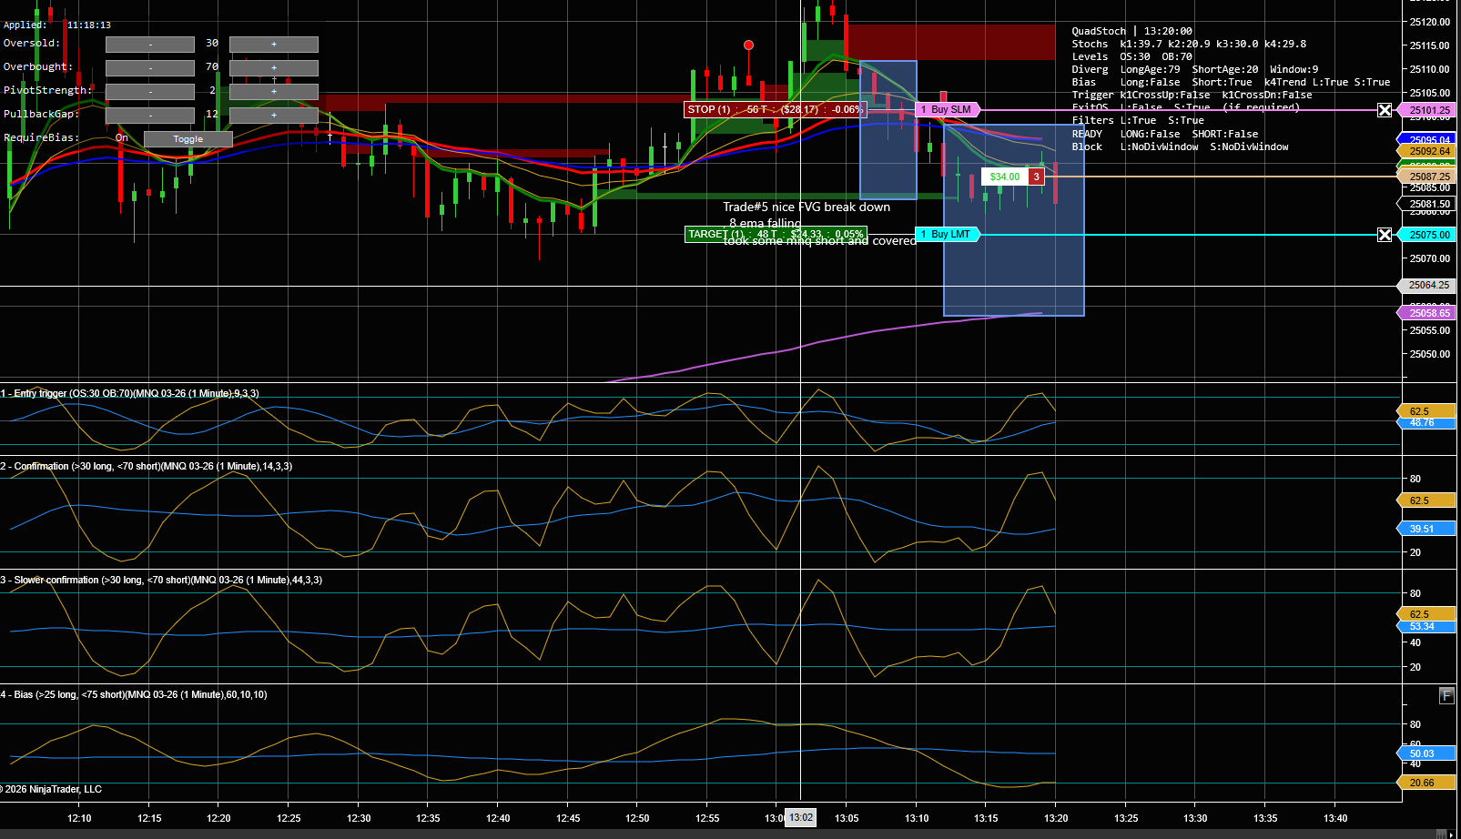Select the magenta Buy SLM order flag
The image size is (1461, 839).
click(x=948, y=109)
